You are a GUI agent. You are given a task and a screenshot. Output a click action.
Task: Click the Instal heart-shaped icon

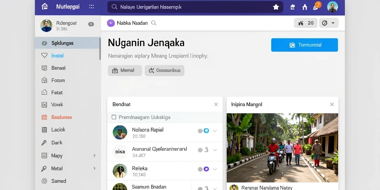click(45, 56)
